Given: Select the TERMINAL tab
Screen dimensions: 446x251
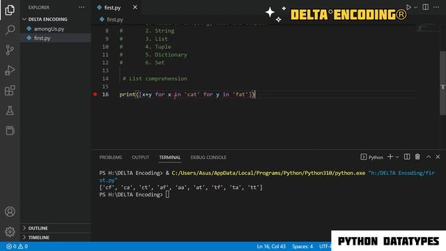Looking at the screenshot, I should [170, 158].
